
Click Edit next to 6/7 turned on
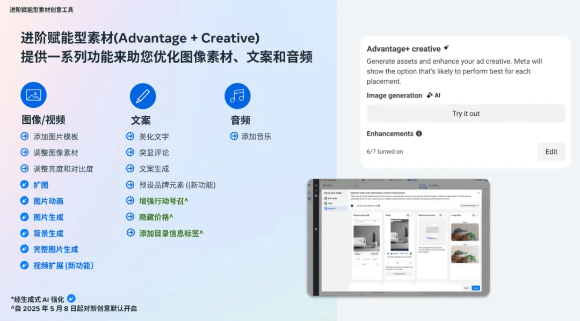coord(551,152)
